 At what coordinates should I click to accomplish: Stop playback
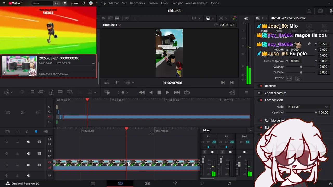(x=159, y=92)
